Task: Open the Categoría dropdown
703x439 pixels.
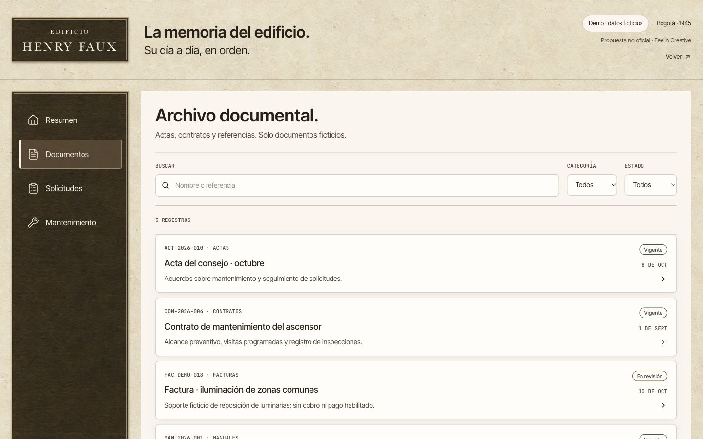Action: [x=592, y=185]
